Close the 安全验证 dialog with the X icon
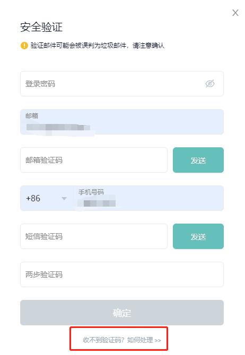The height and width of the screenshot is (355, 245). click(235, 13)
